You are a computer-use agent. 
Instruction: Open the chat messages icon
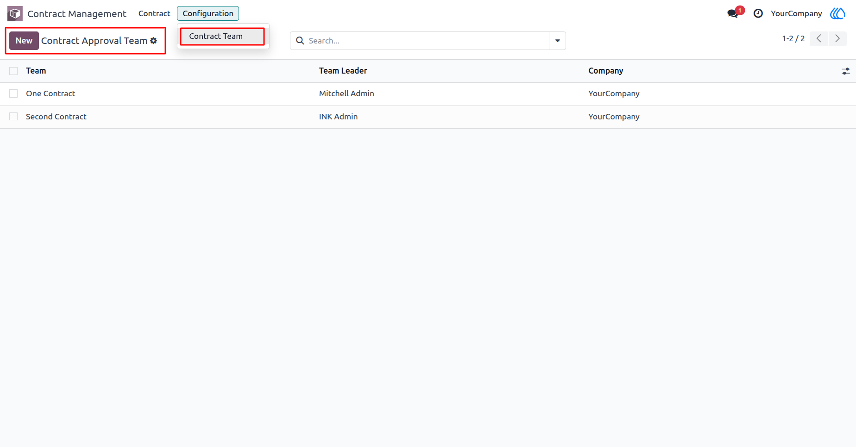733,13
